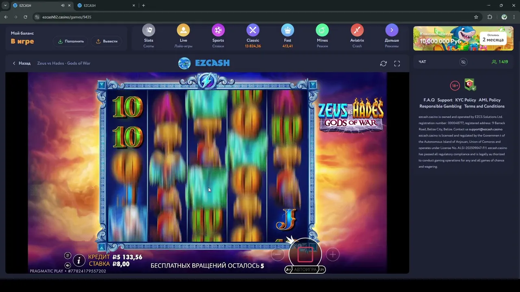Open the Mines mode icon

(x=322, y=30)
